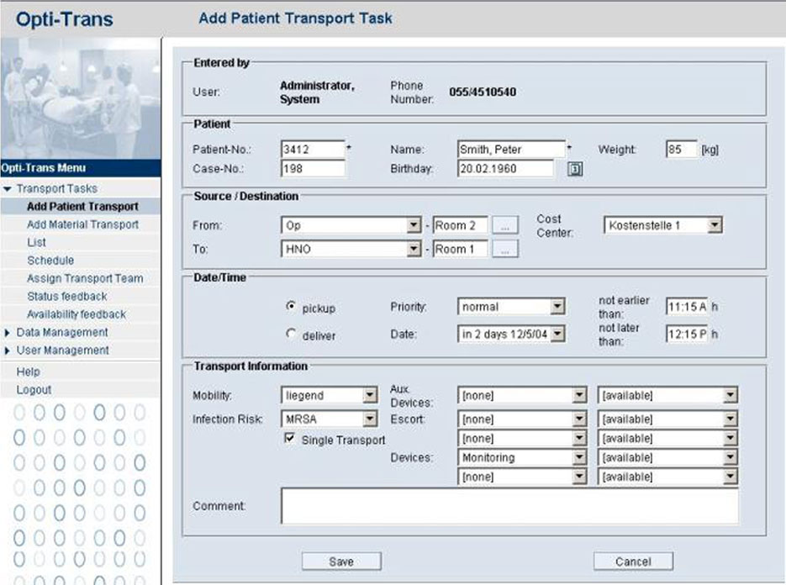The width and height of the screenshot is (786, 585).
Task: Open the Schedule menu item
Action: [x=50, y=261]
